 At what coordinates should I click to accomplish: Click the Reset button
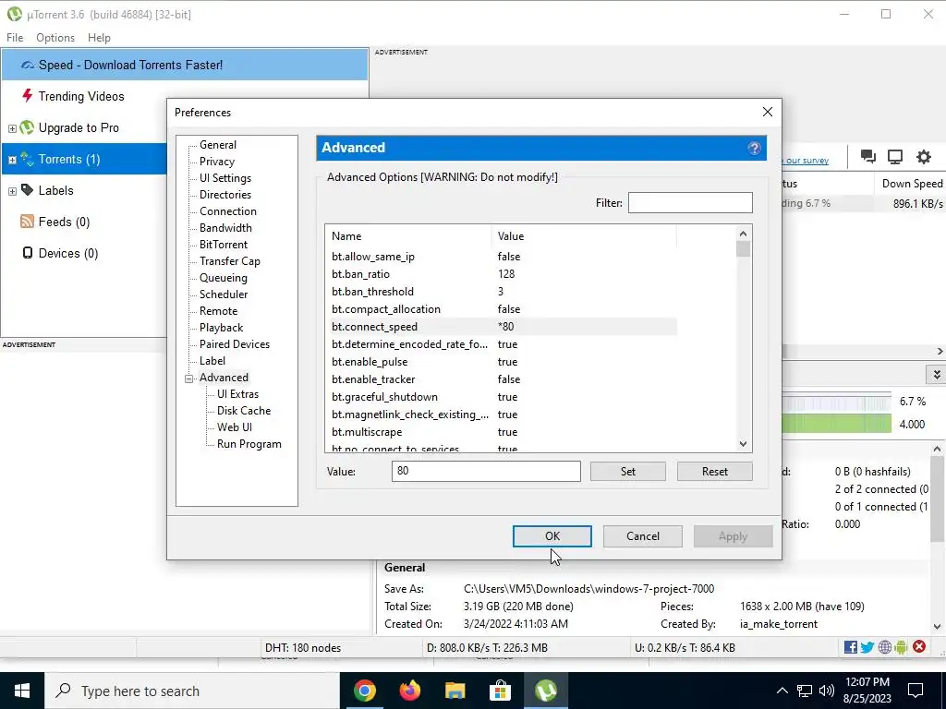715,472
